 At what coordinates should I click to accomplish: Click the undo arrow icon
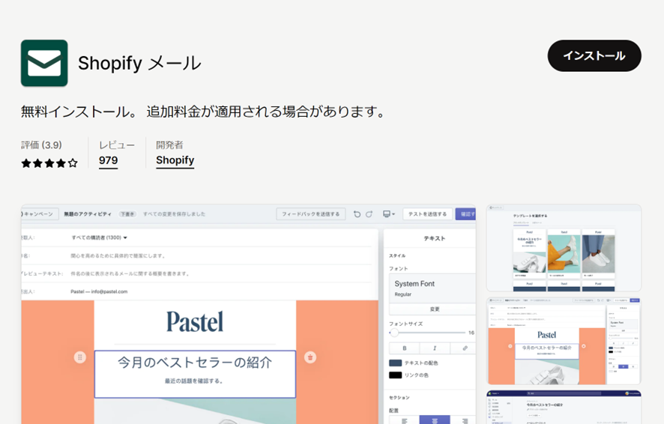pos(357,214)
